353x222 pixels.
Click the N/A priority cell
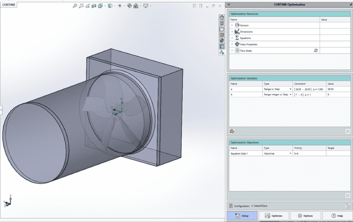coord(309,154)
